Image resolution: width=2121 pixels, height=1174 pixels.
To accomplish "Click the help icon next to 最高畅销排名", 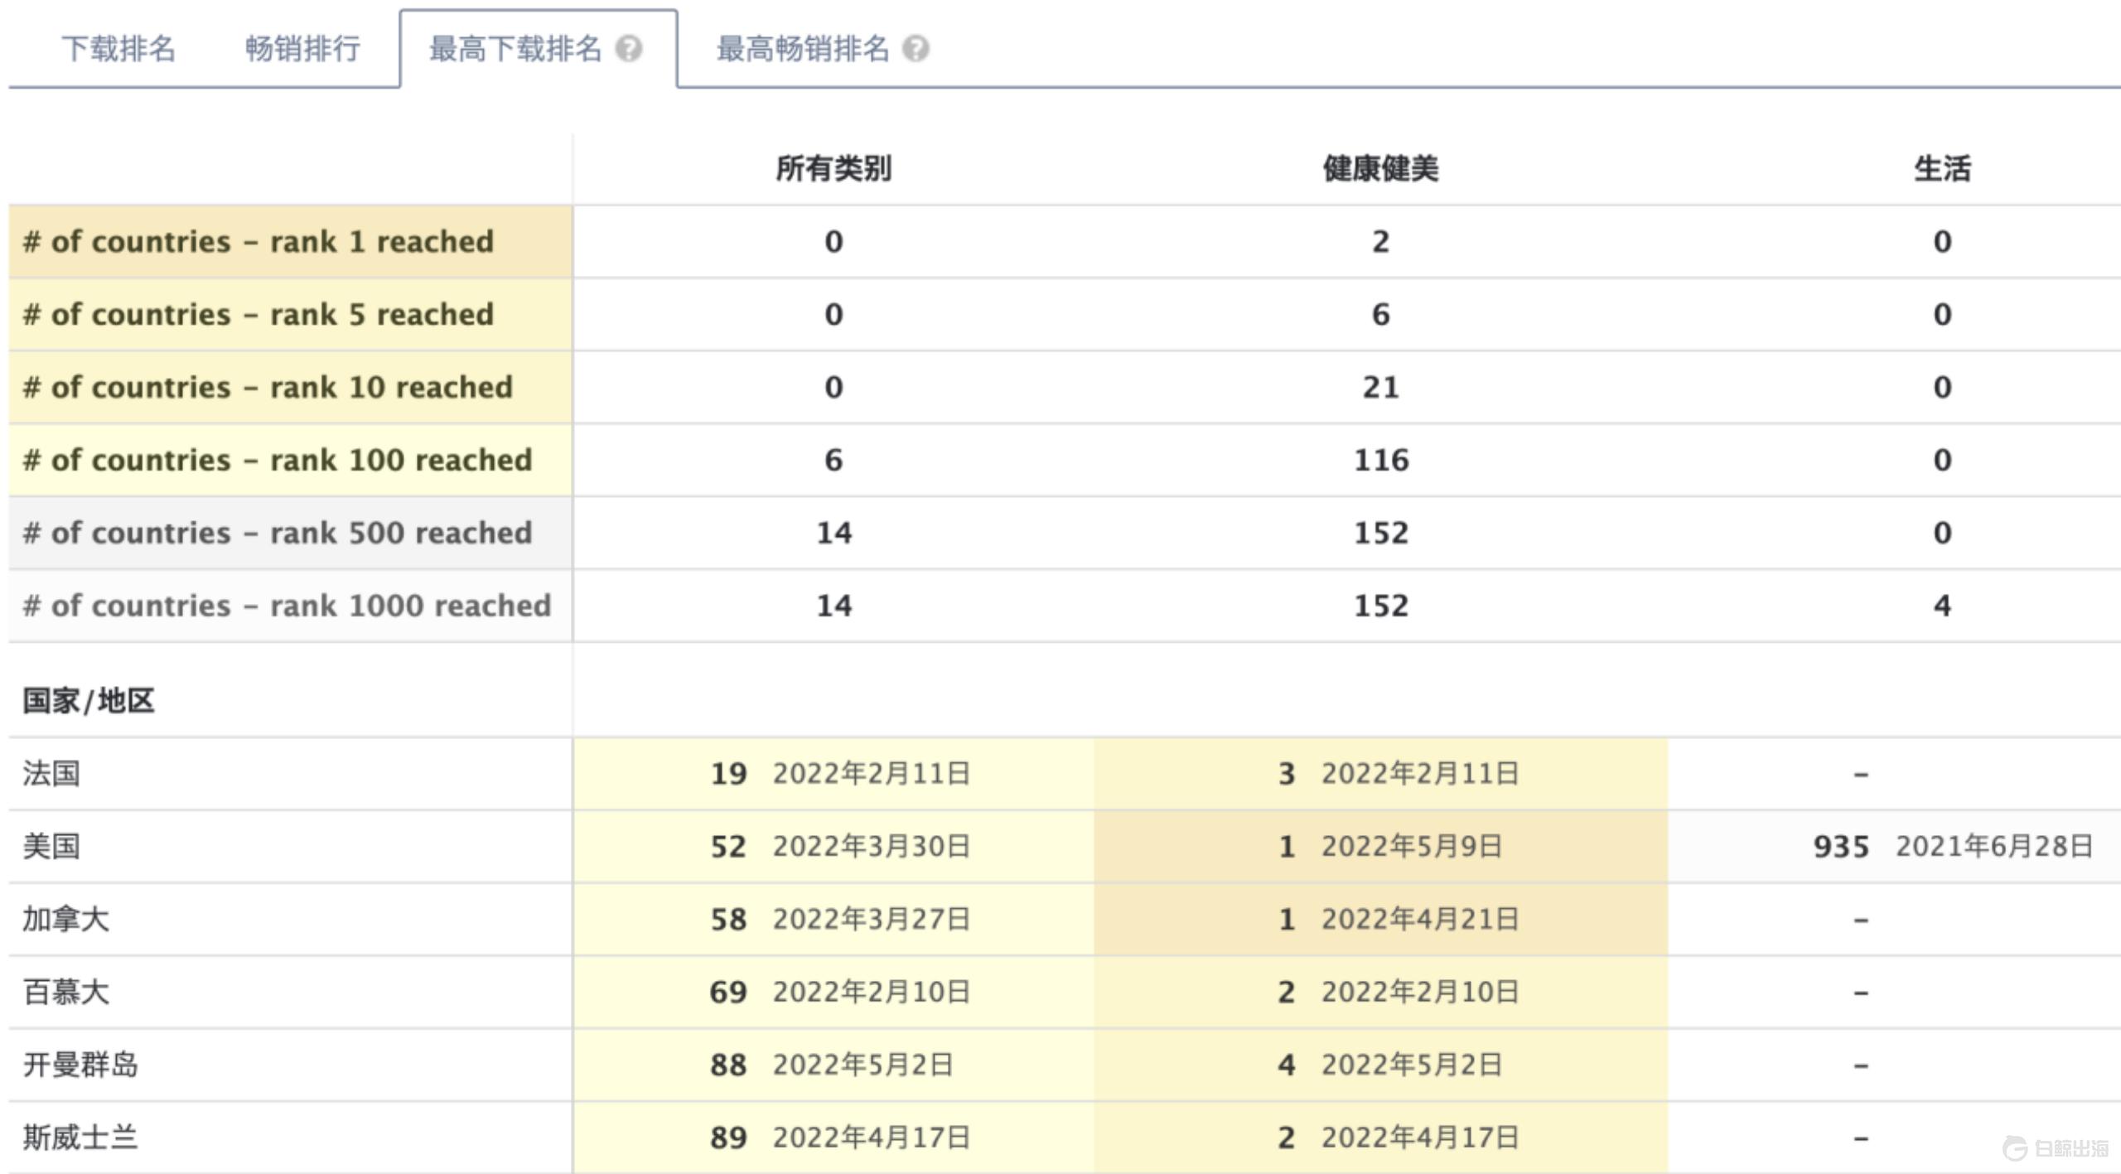I will click(916, 50).
